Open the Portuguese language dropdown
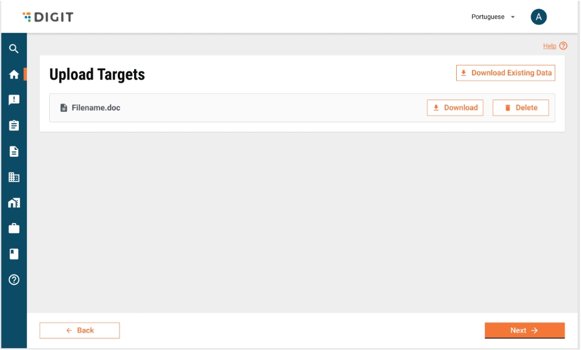581x350 pixels. 493,17
